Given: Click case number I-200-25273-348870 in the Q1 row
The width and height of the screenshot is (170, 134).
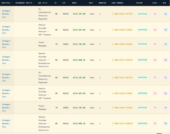Looking at the screenshot, I should (122, 60).
